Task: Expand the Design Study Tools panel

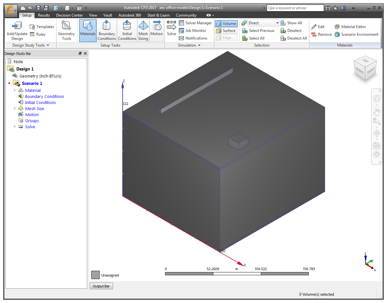Action: (x=31, y=45)
